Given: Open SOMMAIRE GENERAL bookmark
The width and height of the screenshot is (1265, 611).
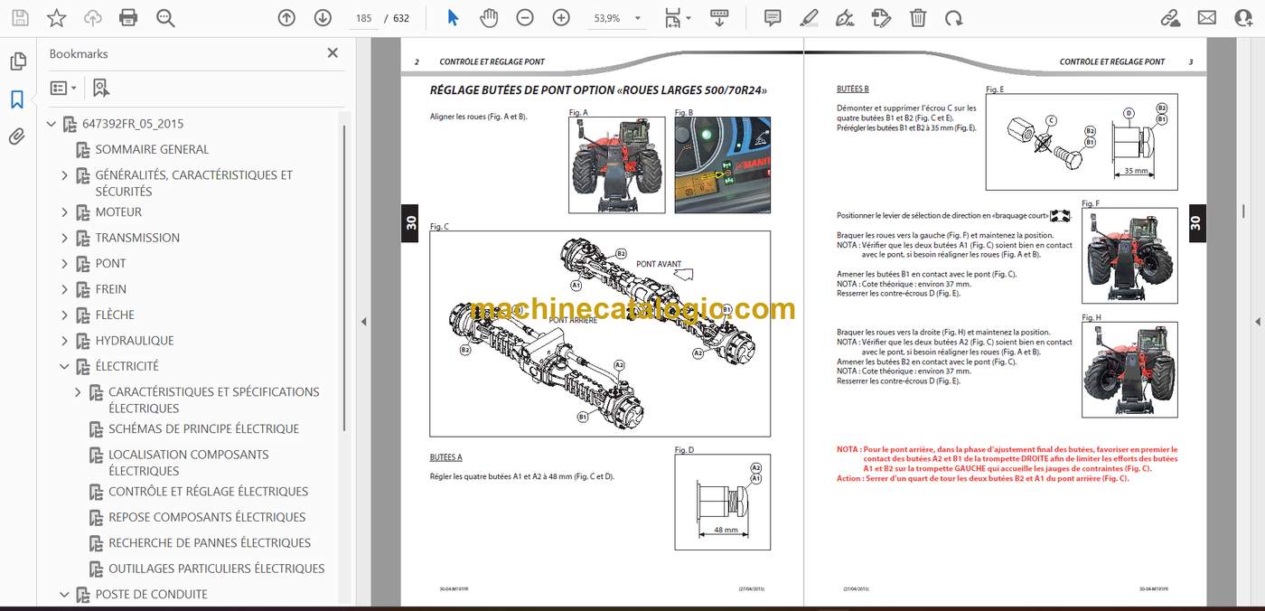Looking at the screenshot, I should coord(152,149).
